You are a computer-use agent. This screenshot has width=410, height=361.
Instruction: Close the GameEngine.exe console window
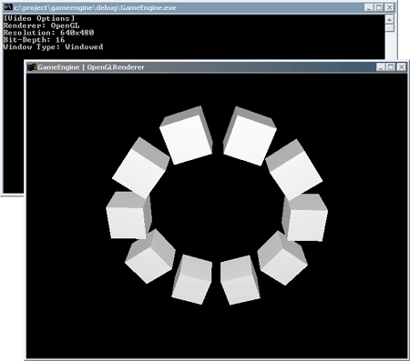click(389, 7)
